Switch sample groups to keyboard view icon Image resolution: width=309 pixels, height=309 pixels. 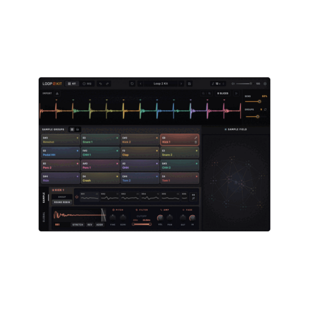click(x=78, y=129)
